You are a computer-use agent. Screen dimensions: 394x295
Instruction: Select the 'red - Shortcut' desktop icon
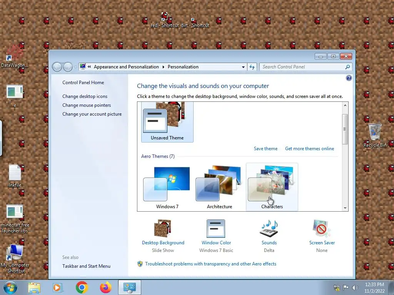[x=165, y=20]
